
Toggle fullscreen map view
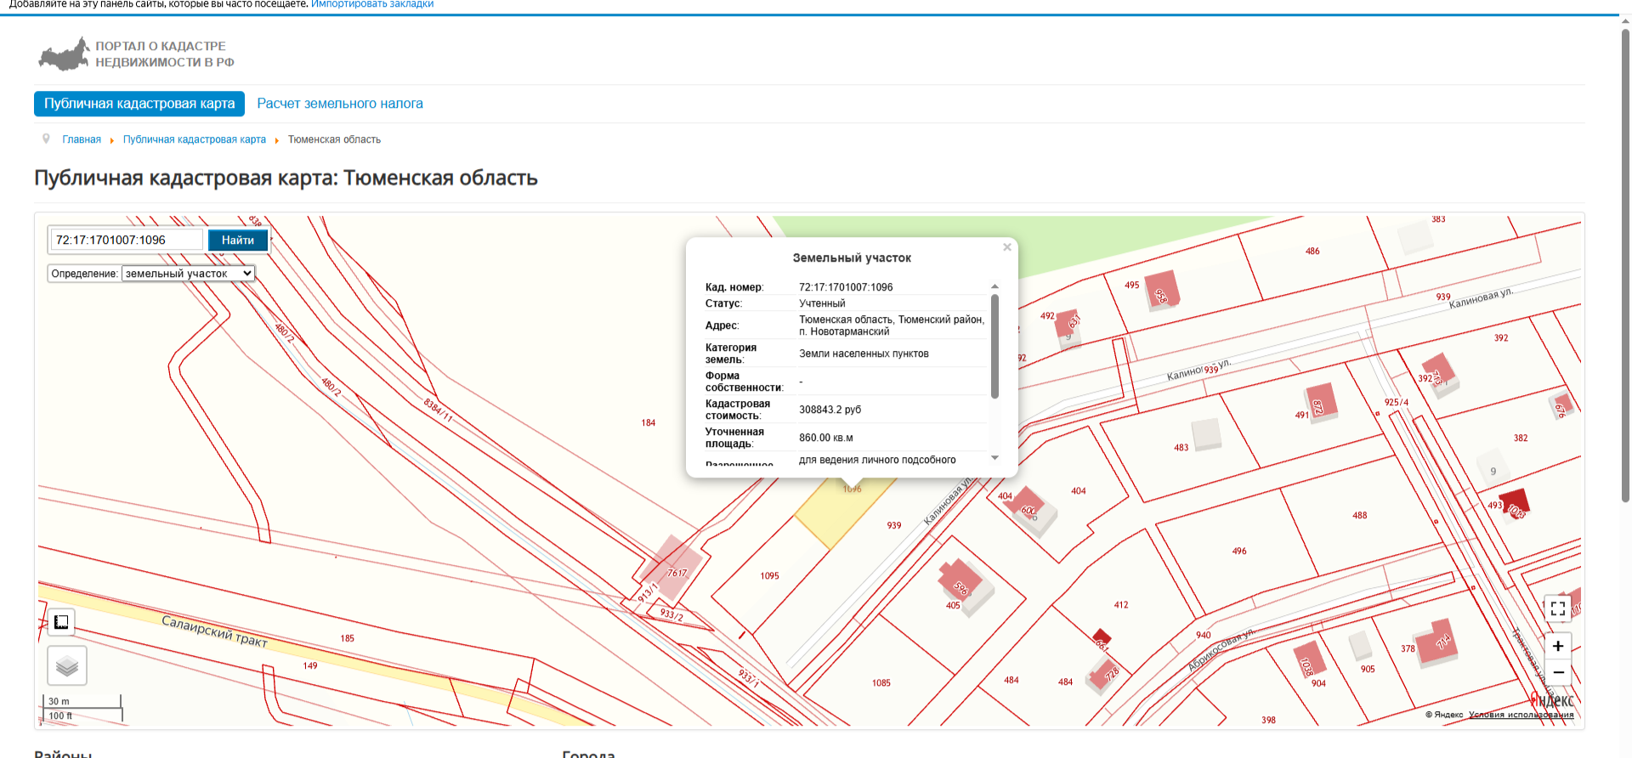tap(1557, 608)
